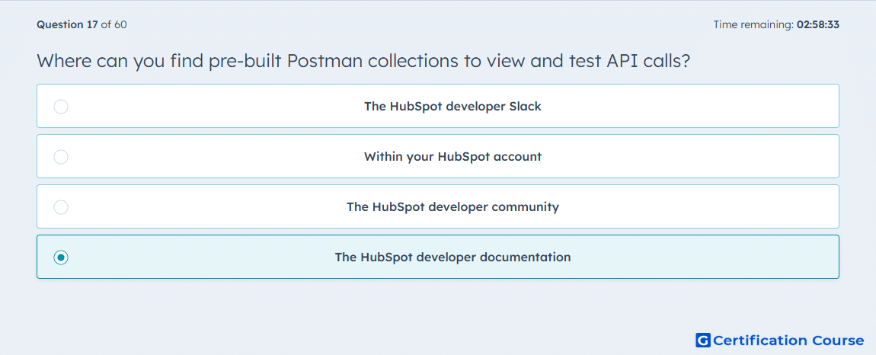
Task: Select the HubSpot developer Slack radio button
Action: (61, 106)
